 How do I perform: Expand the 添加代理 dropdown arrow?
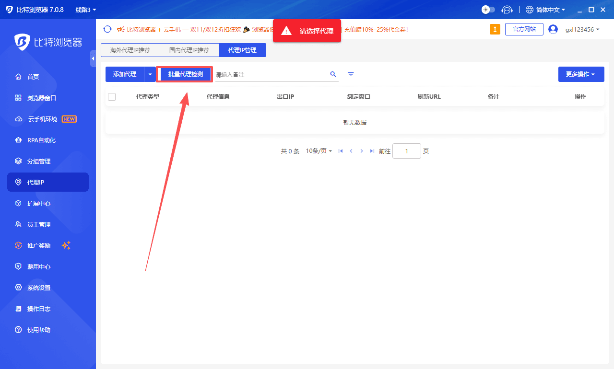click(x=151, y=74)
